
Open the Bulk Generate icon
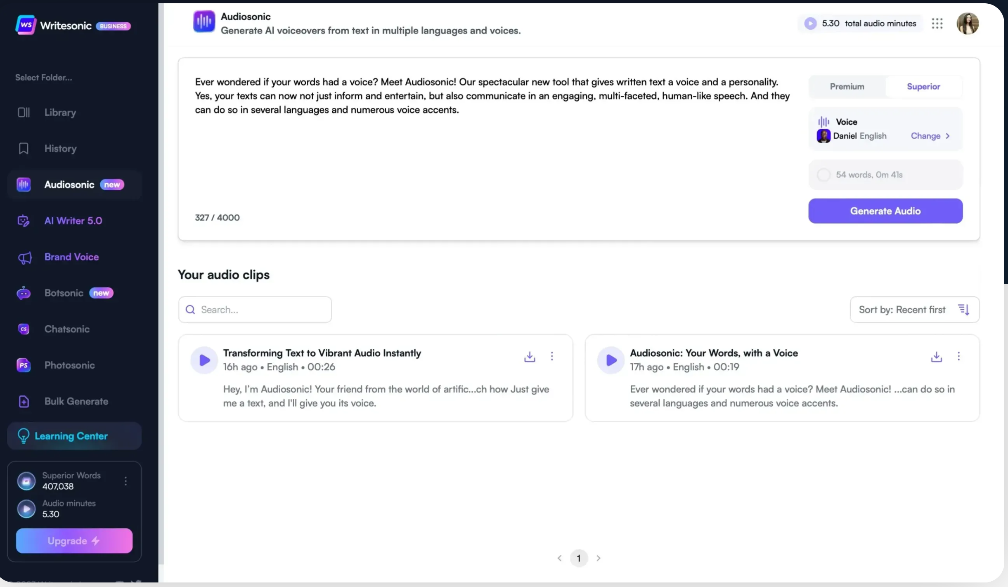pyautogui.click(x=24, y=401)
